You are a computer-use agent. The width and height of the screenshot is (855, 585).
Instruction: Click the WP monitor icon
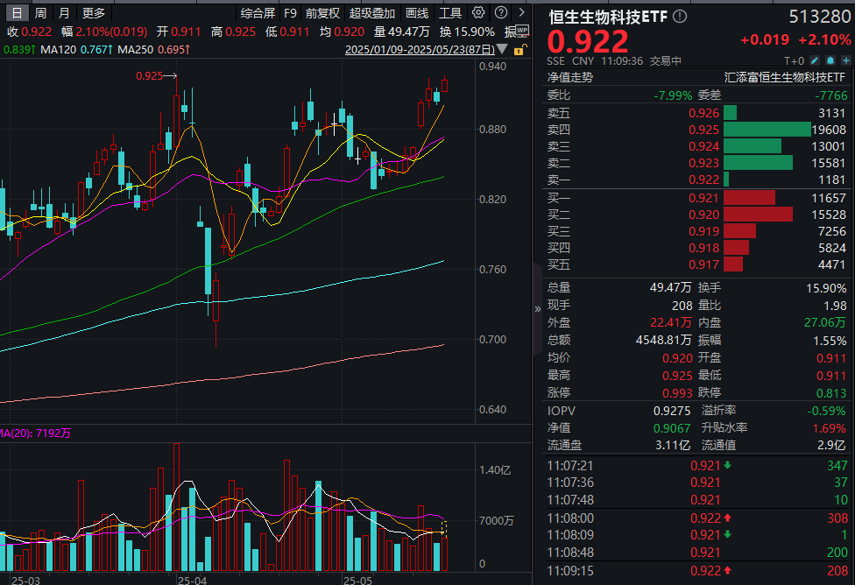(x=521, y=31)
